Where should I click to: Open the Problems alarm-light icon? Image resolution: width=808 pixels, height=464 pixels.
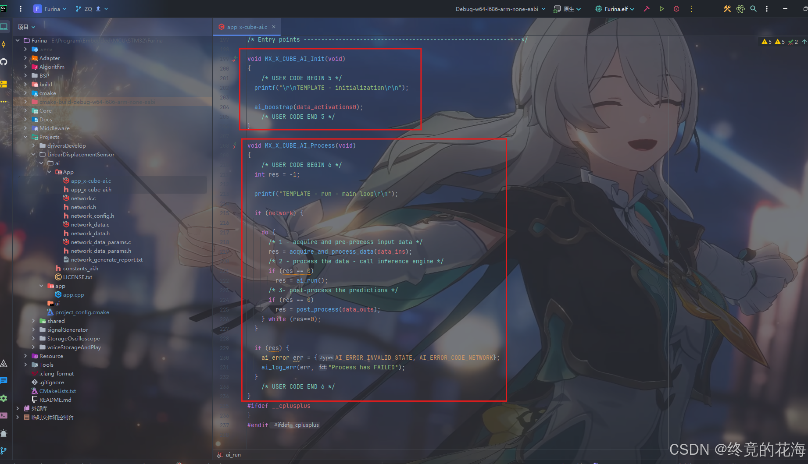[x=4, y=433]
